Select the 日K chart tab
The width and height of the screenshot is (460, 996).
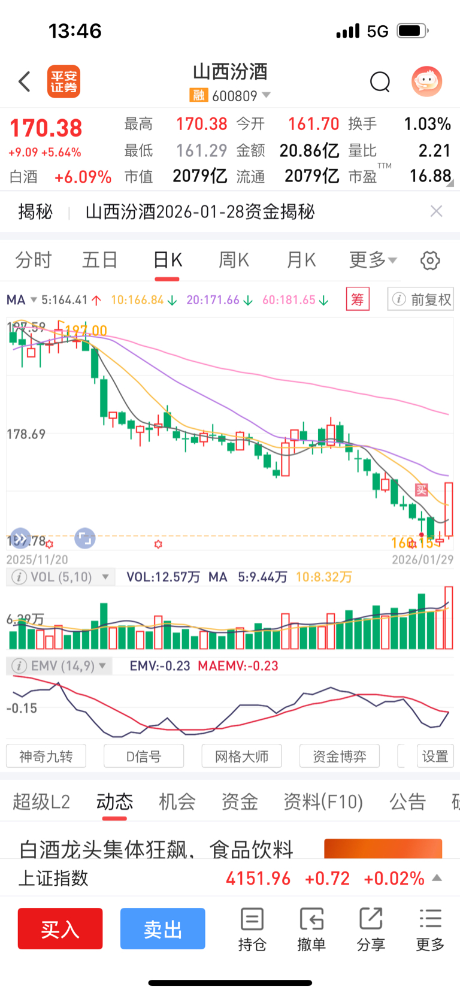pyautogui.click(x=167, y=260)
